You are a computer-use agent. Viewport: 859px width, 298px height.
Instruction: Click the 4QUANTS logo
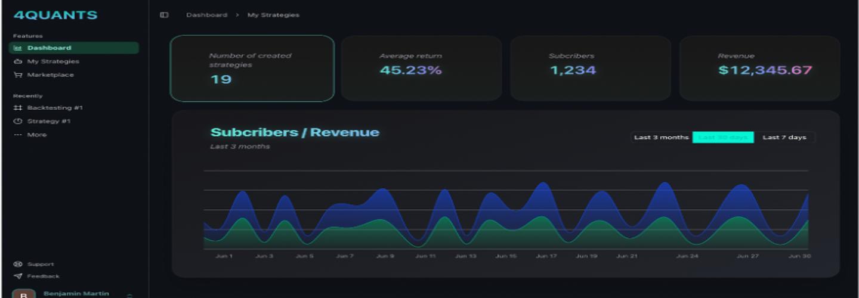coord(55,15)
